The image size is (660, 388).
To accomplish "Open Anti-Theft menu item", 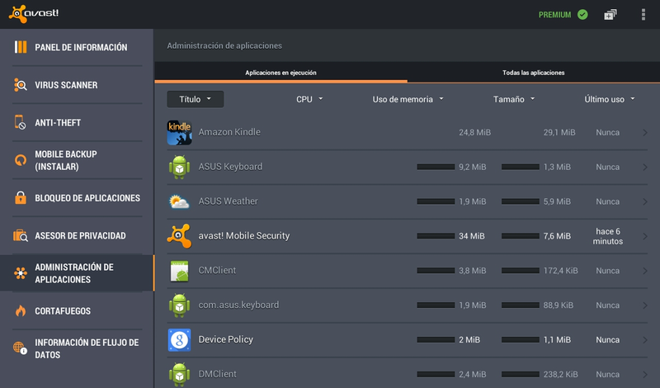I will pos(77,122).
